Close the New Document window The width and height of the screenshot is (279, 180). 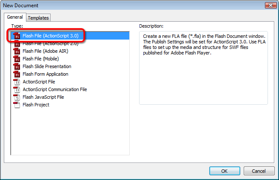[270, 6]
